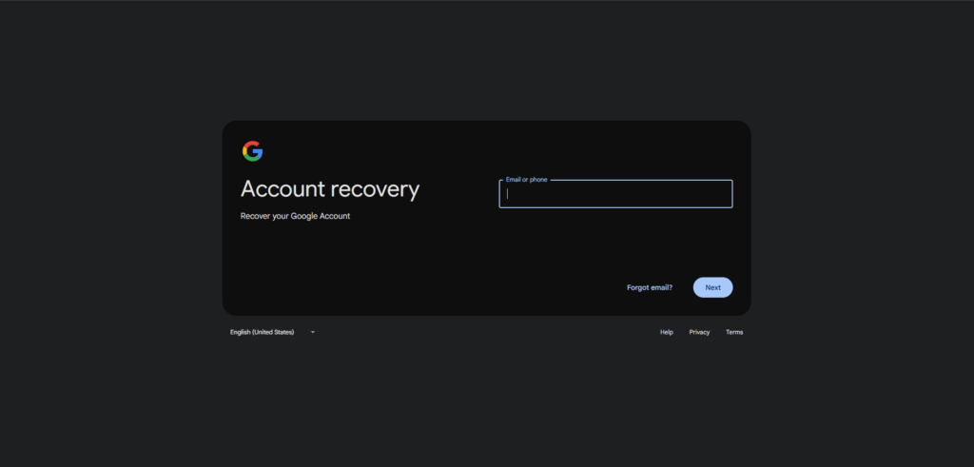
Task: Click the Google "G" logo
Action: tap(252, 151)
